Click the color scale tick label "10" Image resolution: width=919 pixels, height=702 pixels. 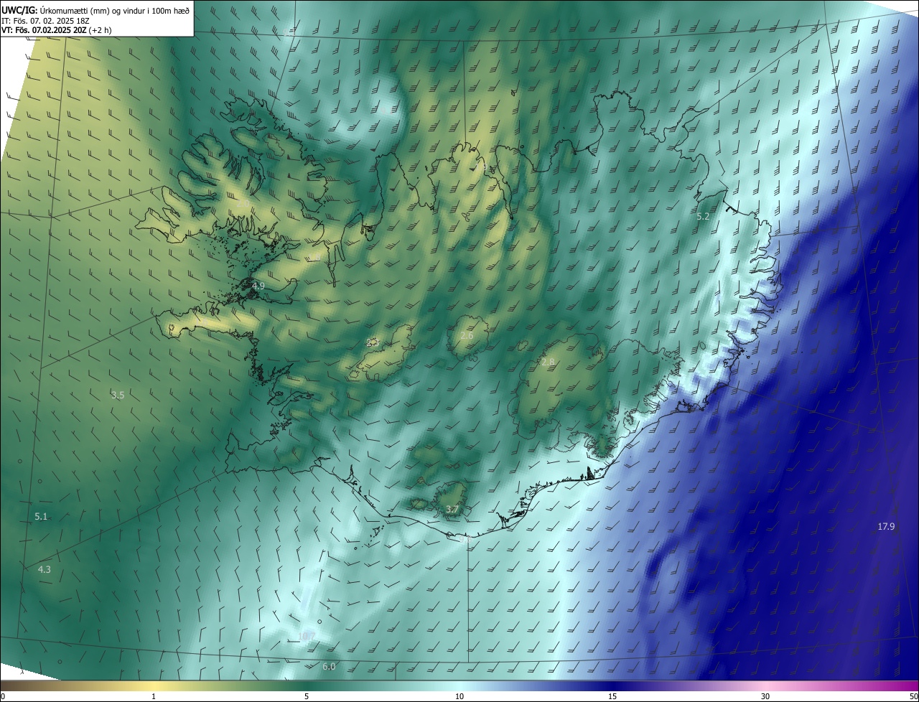click(x=459, y=696)
